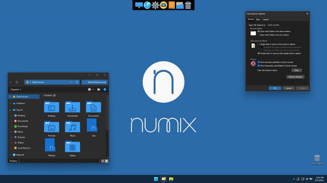Toggle 'Show recently used files in Quick access'

259,62
